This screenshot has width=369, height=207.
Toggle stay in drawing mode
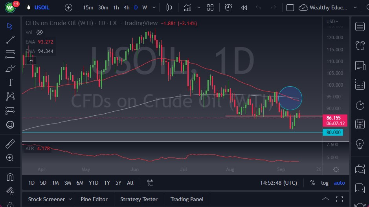(10, 191)
